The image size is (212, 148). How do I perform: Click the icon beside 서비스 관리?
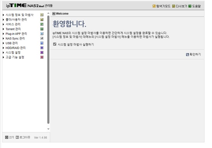click(x=42, y=24)
